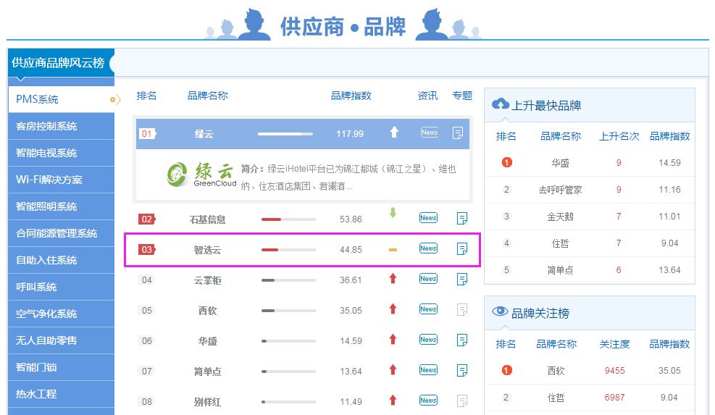Open 别样红 brand link
The image size is (715, 415).
[207, 402]
